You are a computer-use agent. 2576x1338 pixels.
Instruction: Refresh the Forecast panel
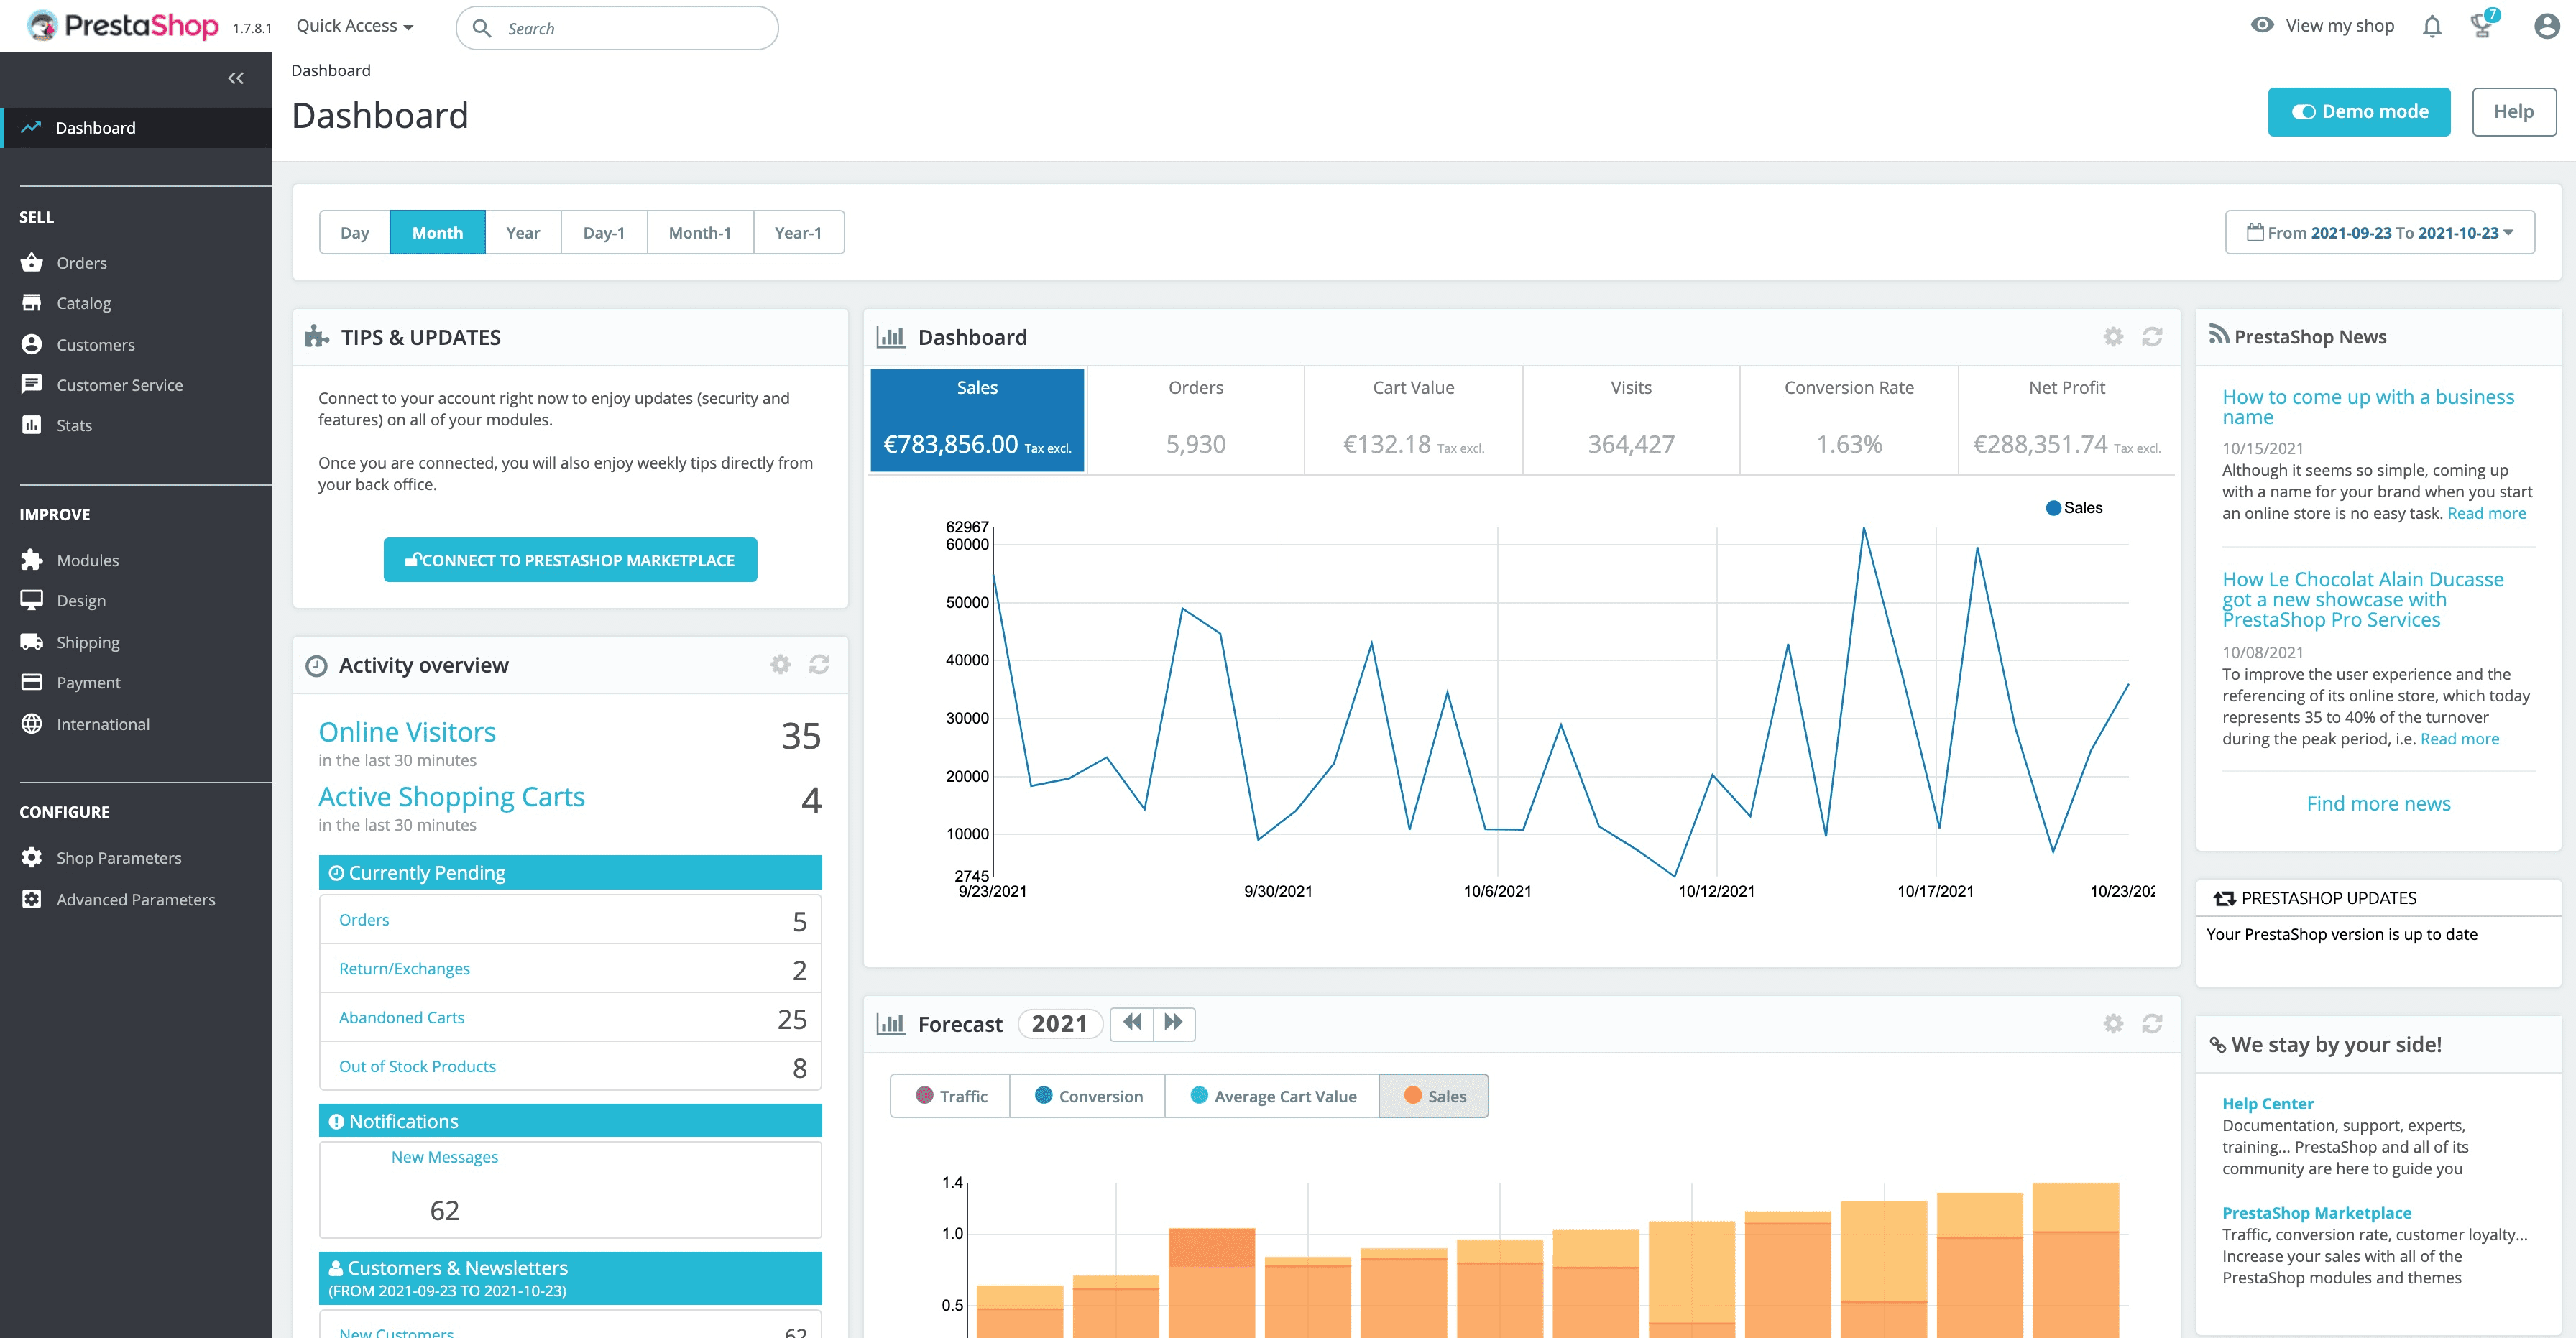click(x=2152, y=1024)
